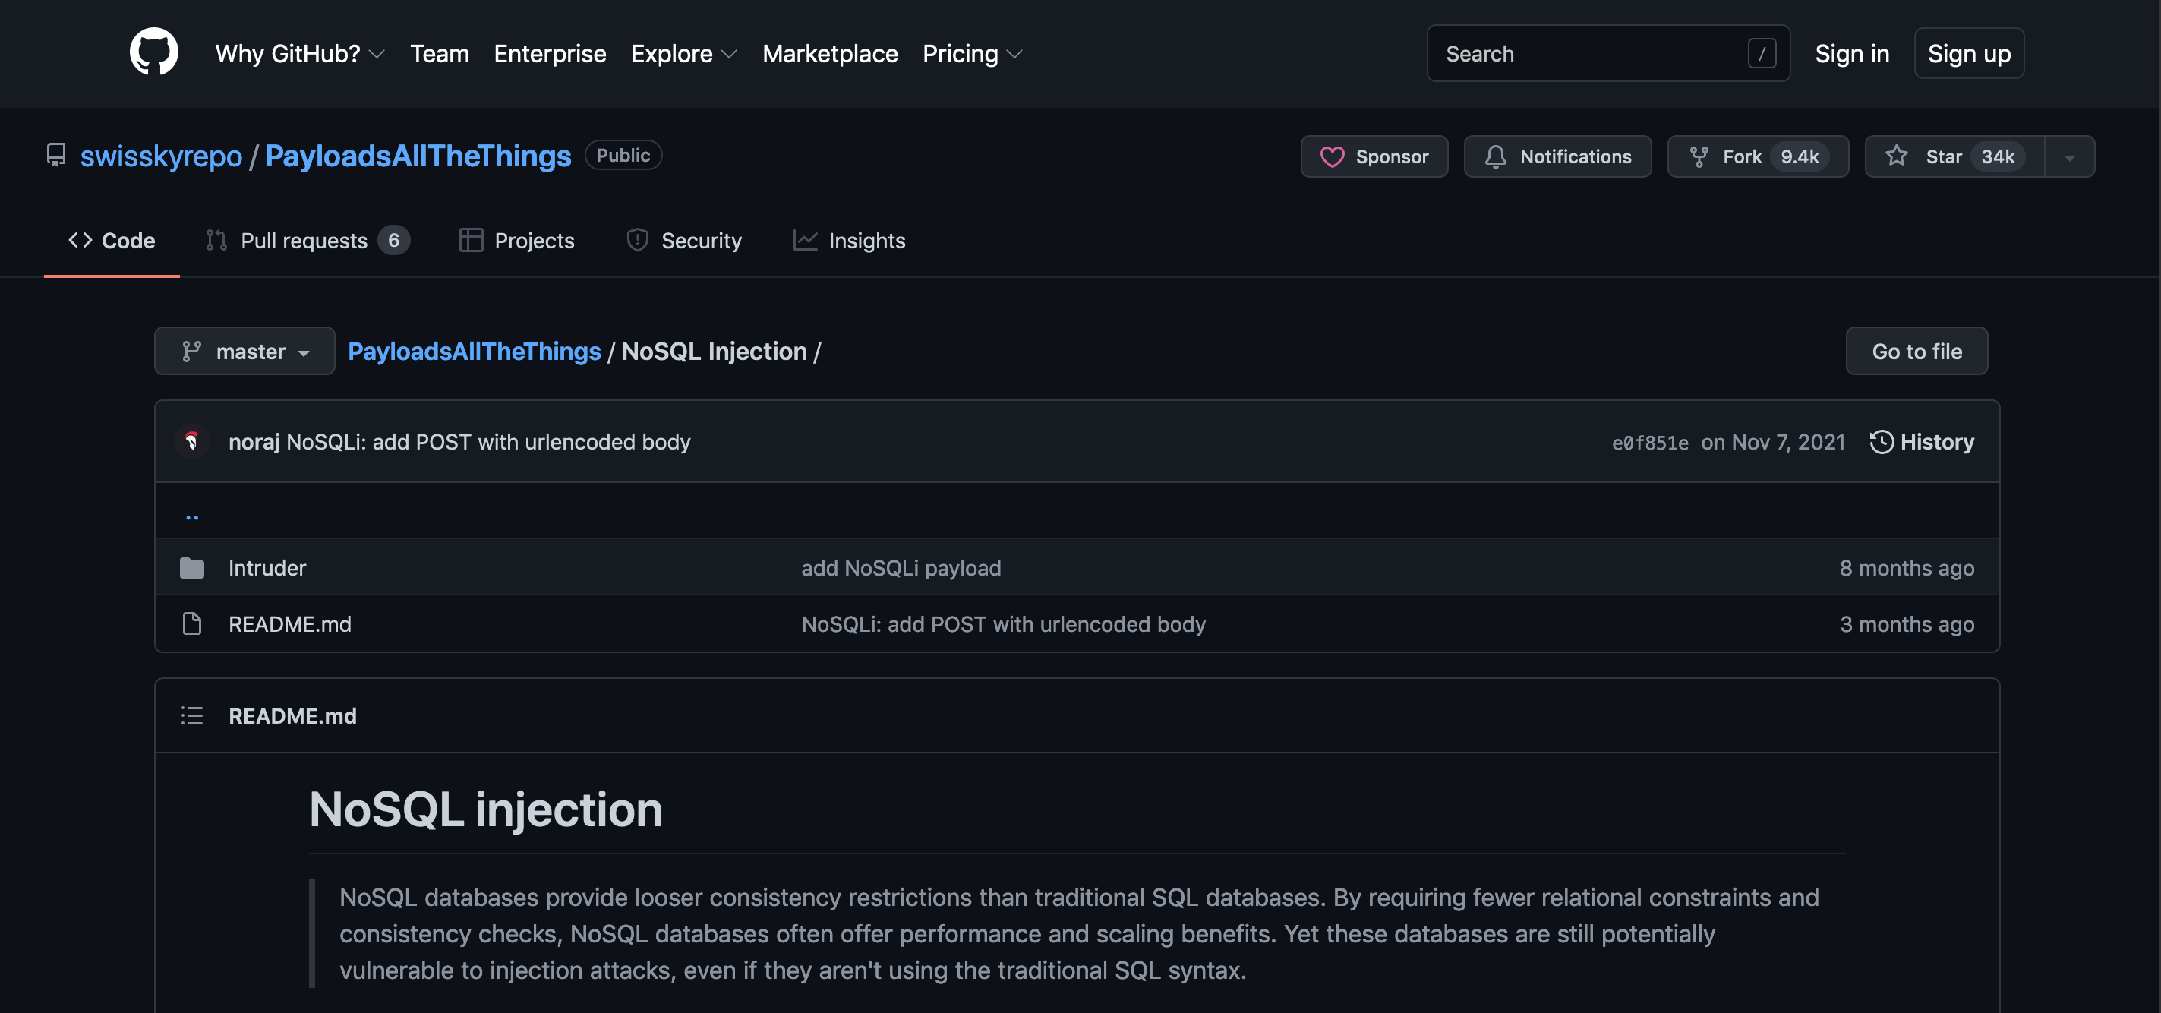Click the Notifications button
The image size is (2161, 1013).
click(x=1558, y=157)
